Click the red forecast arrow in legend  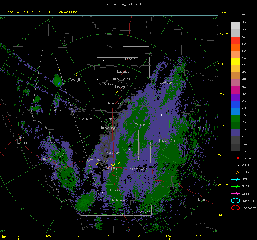pyautogui.click(x=235, y=158)
